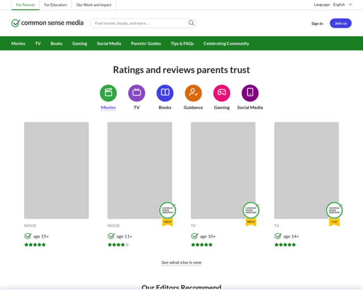Click star rating under age 14+ show
363x290 pixels.
pyautogui.click(x=285, y=245)
